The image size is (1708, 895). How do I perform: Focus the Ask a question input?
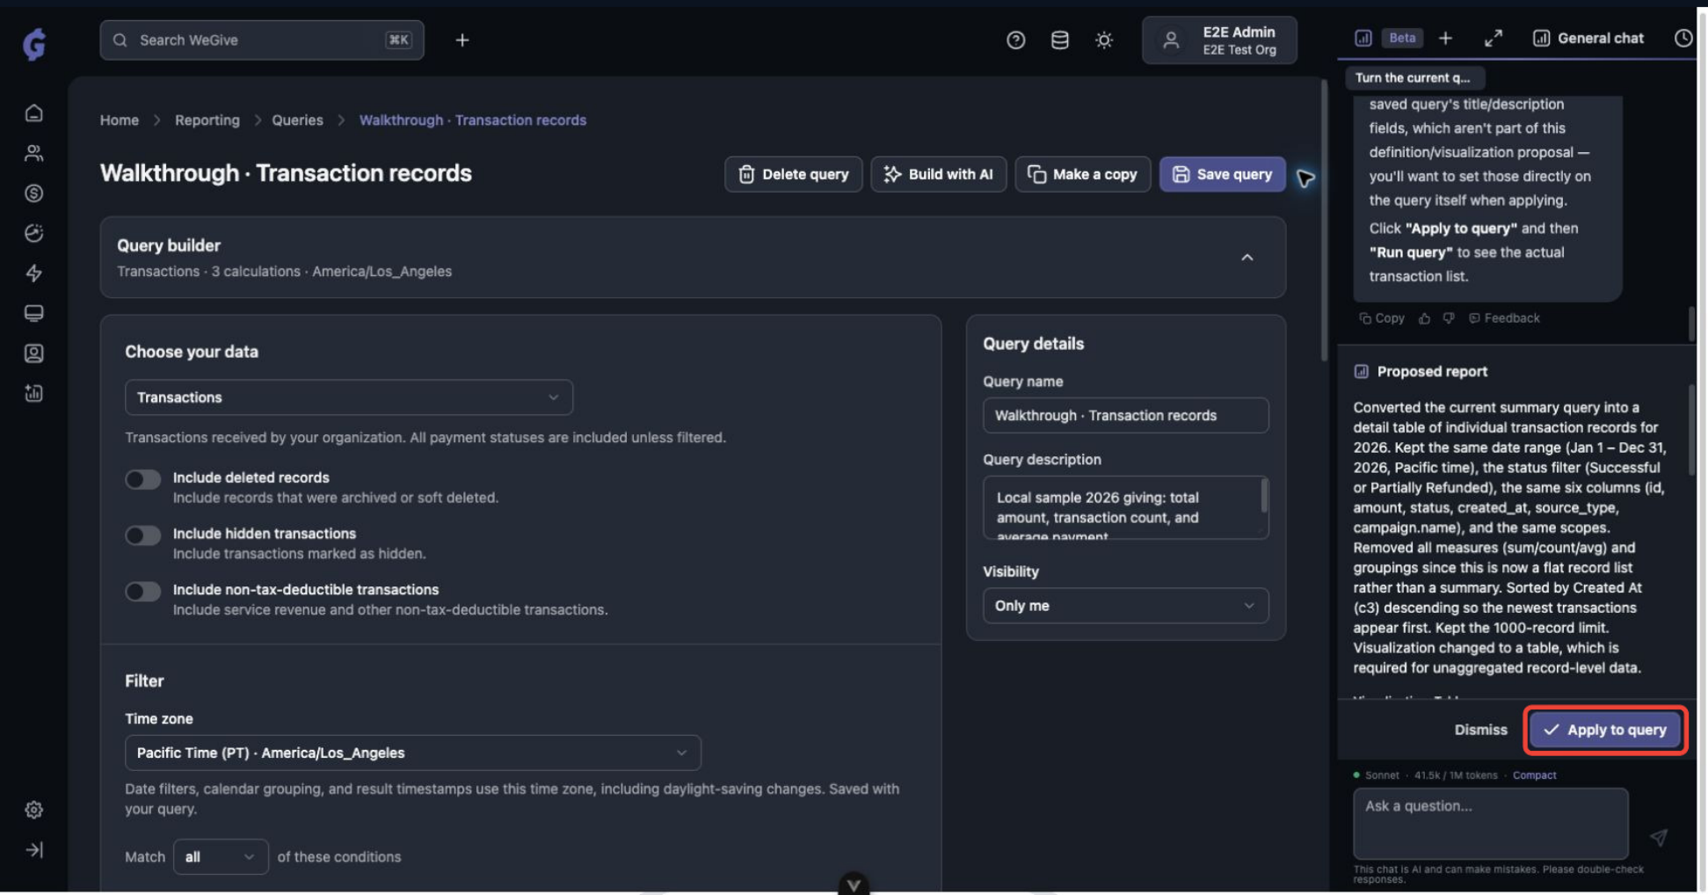1490,824
